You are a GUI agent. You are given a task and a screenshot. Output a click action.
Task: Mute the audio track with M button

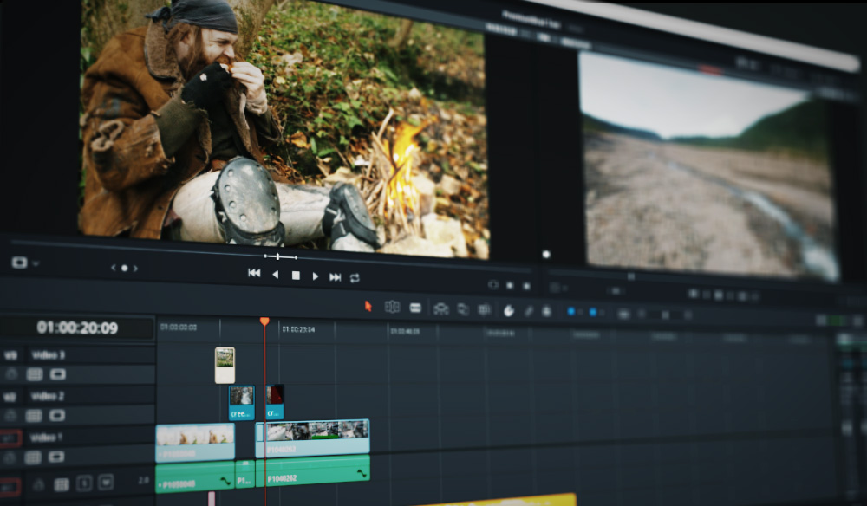coord(106,482)
